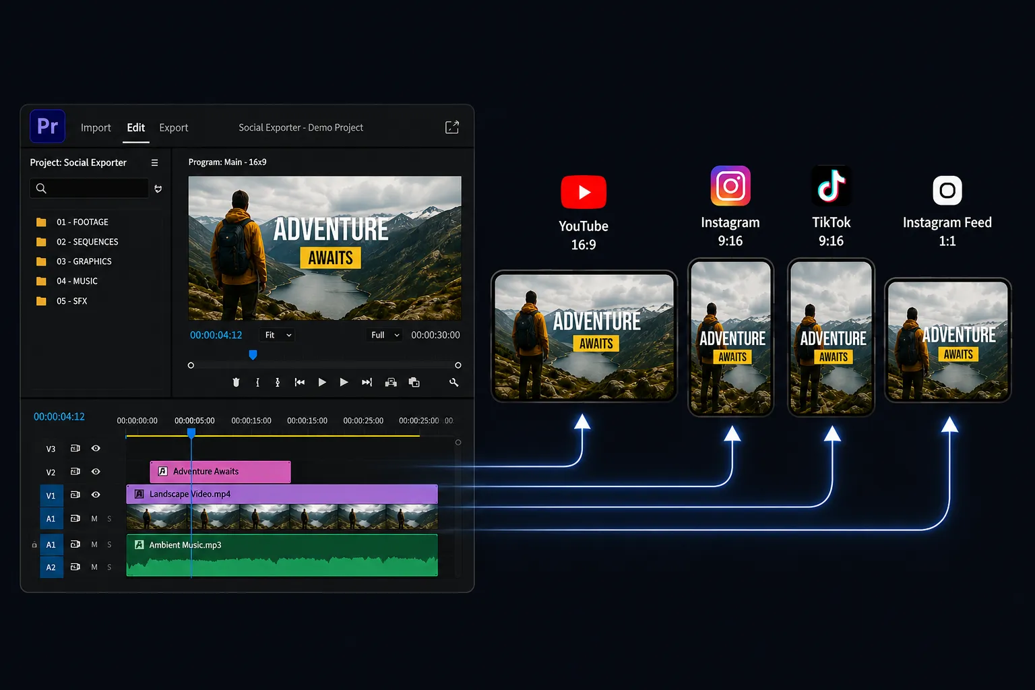The image size is (1035, 690).
Task: Click the V2 track sync lock icon
Action: click(75, 472)
